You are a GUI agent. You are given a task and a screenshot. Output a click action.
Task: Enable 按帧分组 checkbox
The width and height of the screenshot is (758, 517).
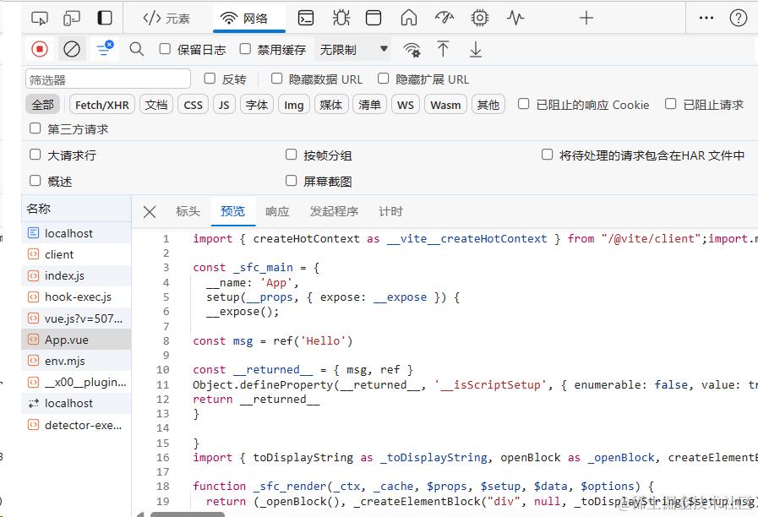291,155
